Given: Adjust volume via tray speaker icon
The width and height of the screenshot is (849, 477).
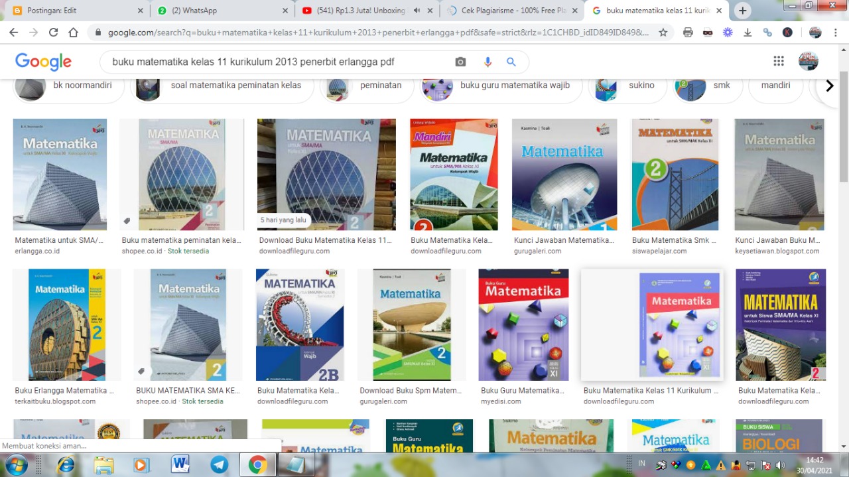Looking at the screenshot, I should tap(781, 464).
